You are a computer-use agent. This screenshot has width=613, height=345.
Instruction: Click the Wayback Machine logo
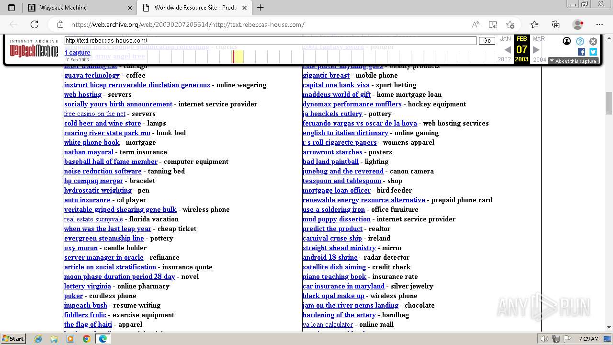coord(34,49)
